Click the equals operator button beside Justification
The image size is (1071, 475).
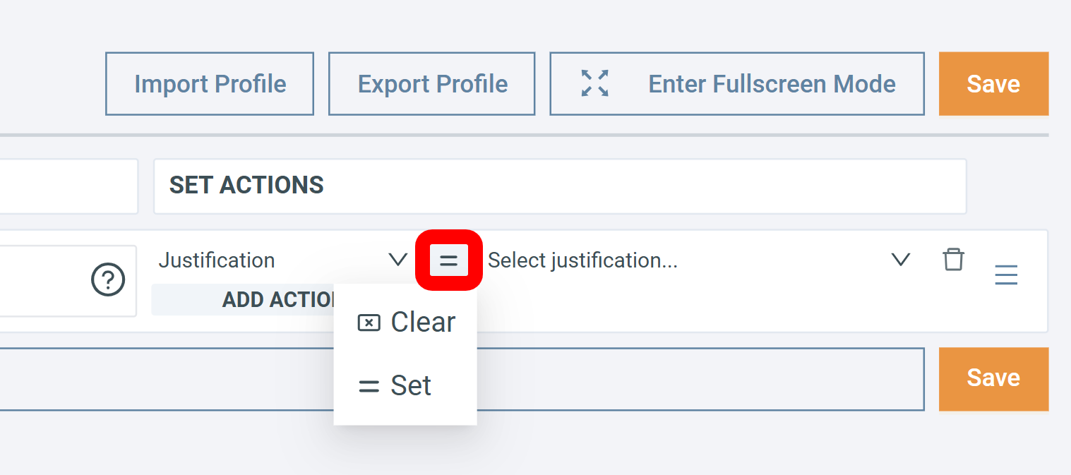click(448, 260)
